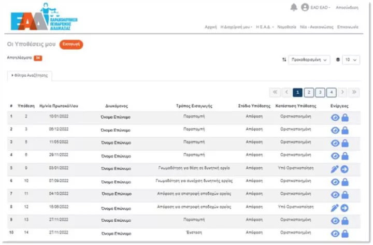The width and height of the screenshot is (373, 245).
Task: Click the Αποσύνδεση logout link
Action: pos(347,8)
